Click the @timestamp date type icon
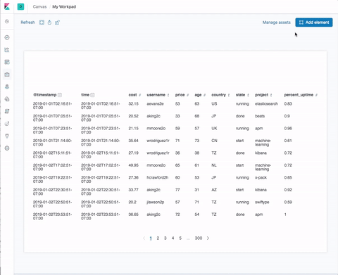The image size is (338, 275). click(60, 95)
